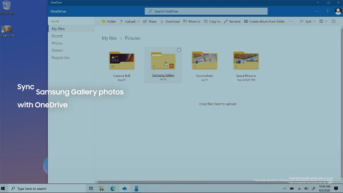Click the Saved Pictures folder name
This screenshot has height=193, width=343.
[246, 76]
